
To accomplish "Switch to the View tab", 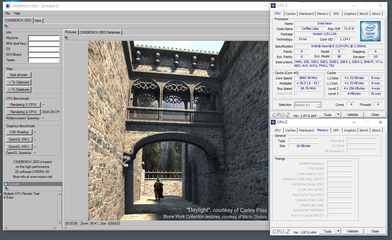I will [x=38, y=21].
